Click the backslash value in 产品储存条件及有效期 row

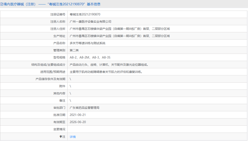(70, 79)
